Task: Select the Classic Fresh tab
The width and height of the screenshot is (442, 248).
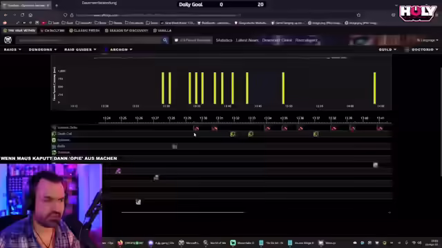Action: point(84,30)
